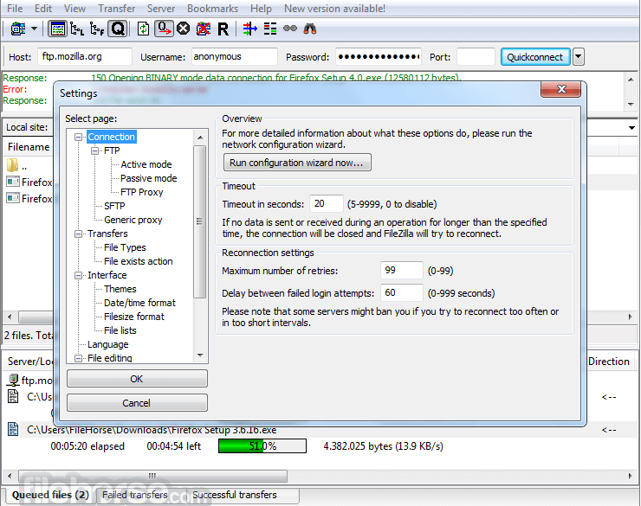Select the parent folder '..' icon
The image size is (641, 506).
click(x=13, y=165)
